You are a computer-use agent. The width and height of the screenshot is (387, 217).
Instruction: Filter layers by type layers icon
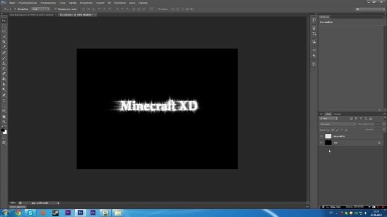click(361, 119)
